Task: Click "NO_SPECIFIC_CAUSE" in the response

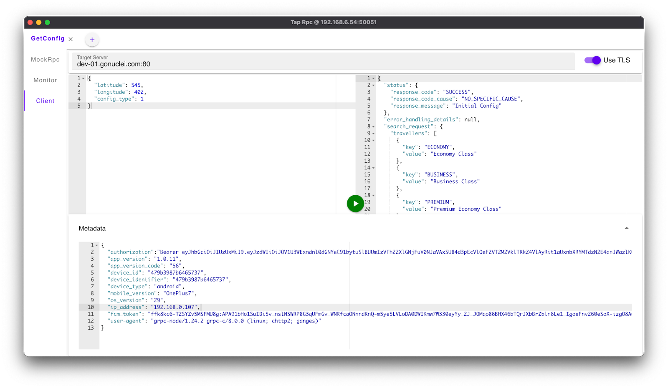Action: (x=491, y=99)
